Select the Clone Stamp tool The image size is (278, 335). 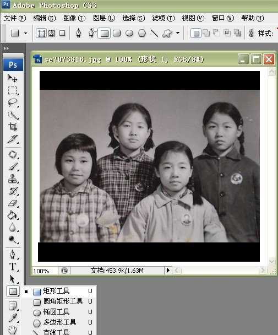(x=12, y=179)
